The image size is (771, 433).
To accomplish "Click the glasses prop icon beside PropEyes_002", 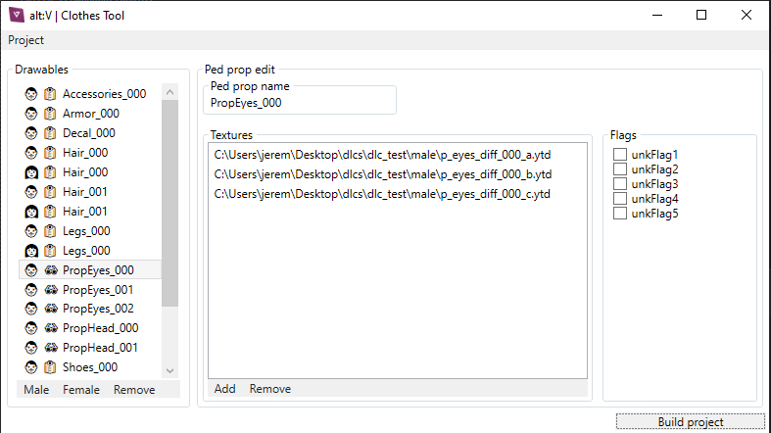I will tap(51, 309).
